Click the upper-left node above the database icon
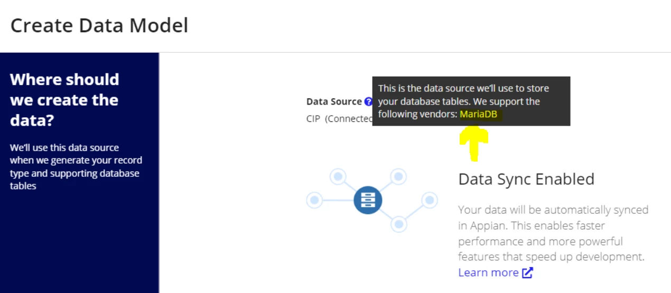Screen dimensions: 671x293 [x=338, y=176]
